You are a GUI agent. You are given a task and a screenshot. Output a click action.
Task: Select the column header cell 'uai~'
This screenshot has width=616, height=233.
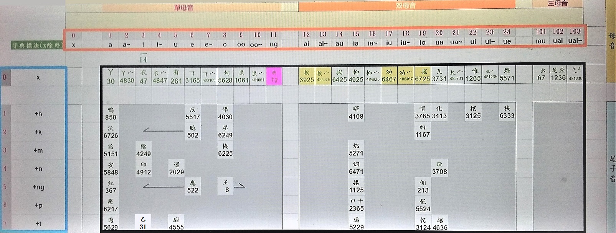[575, 41]
